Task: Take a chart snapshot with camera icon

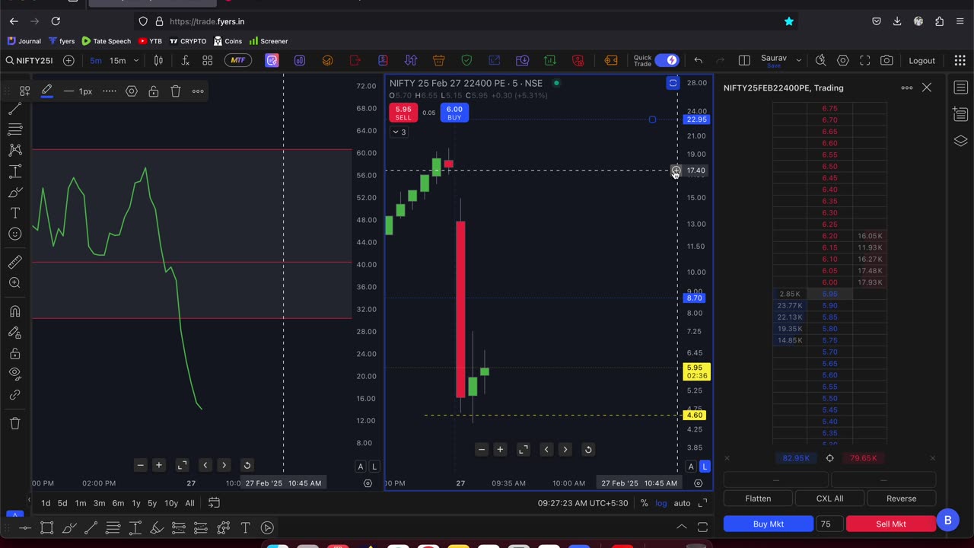Action: pyautogui.click(x=886, y=61)
